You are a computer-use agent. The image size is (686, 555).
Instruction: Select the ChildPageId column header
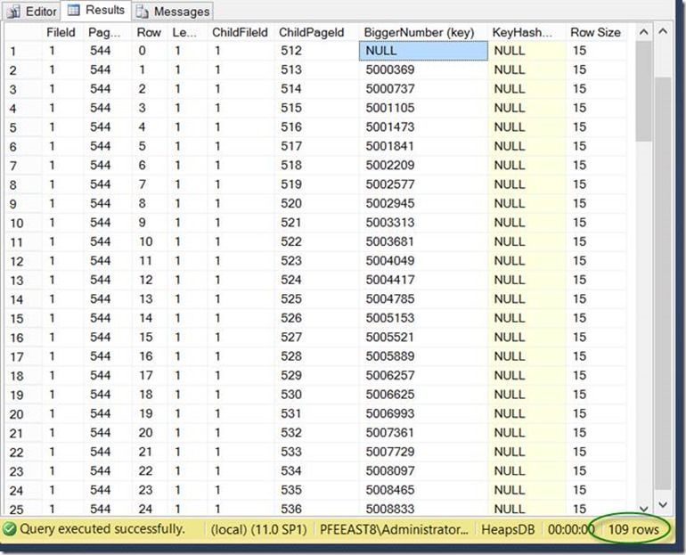312,32
